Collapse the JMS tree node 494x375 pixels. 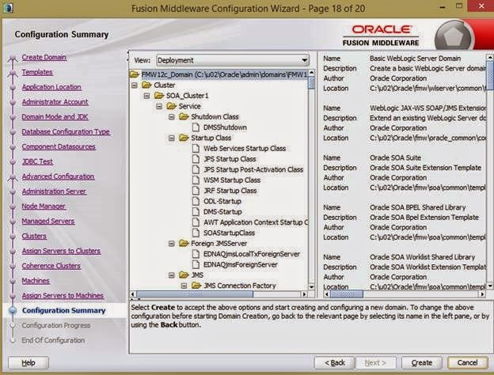click(x=171, y=275)
